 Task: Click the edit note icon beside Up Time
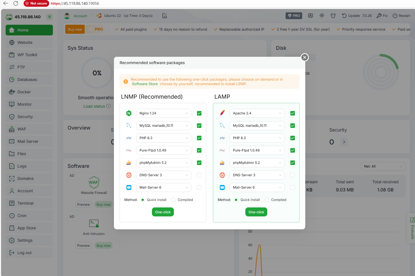point(165,16)
